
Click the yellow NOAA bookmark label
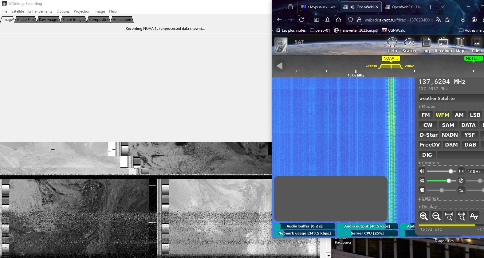391,58
